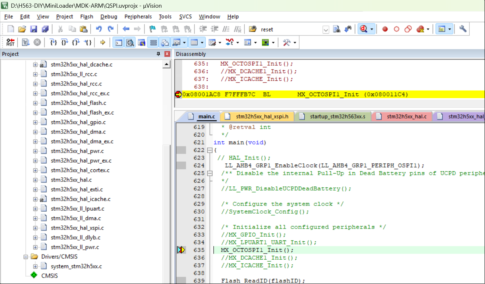Toggle auto-hide pin on the Project panel

(x=158, y=54)
